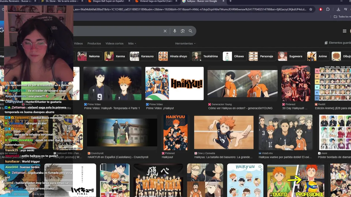
Task: Open the HAIKYU!! logo Prime Video thumbnail
Action: (x=174, y=83)
